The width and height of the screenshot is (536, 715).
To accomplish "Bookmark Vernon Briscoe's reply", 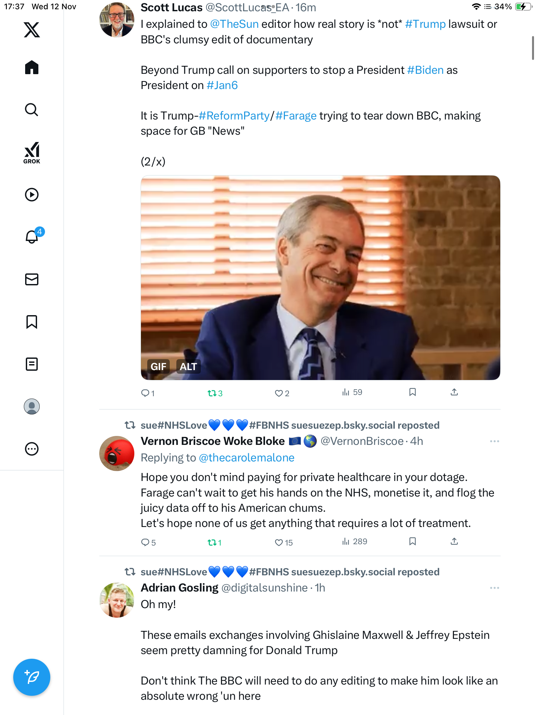I will 412,542.
